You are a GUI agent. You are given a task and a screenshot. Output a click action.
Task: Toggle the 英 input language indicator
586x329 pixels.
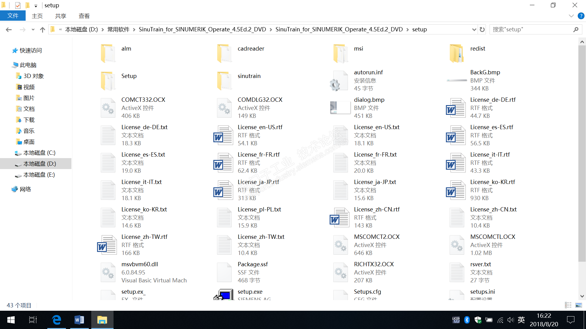pos(521,320)
